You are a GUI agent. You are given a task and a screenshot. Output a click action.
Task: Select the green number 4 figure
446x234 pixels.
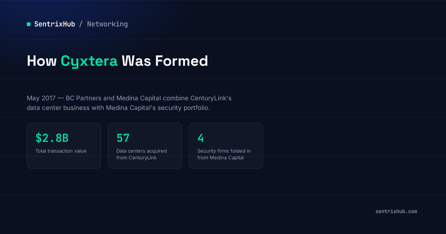200,138
